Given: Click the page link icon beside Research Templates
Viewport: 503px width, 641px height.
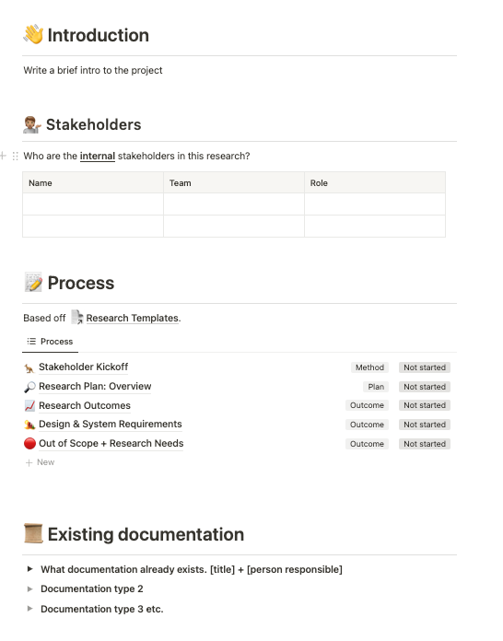Looking at the screenshot, I should (x=77, y=317).
